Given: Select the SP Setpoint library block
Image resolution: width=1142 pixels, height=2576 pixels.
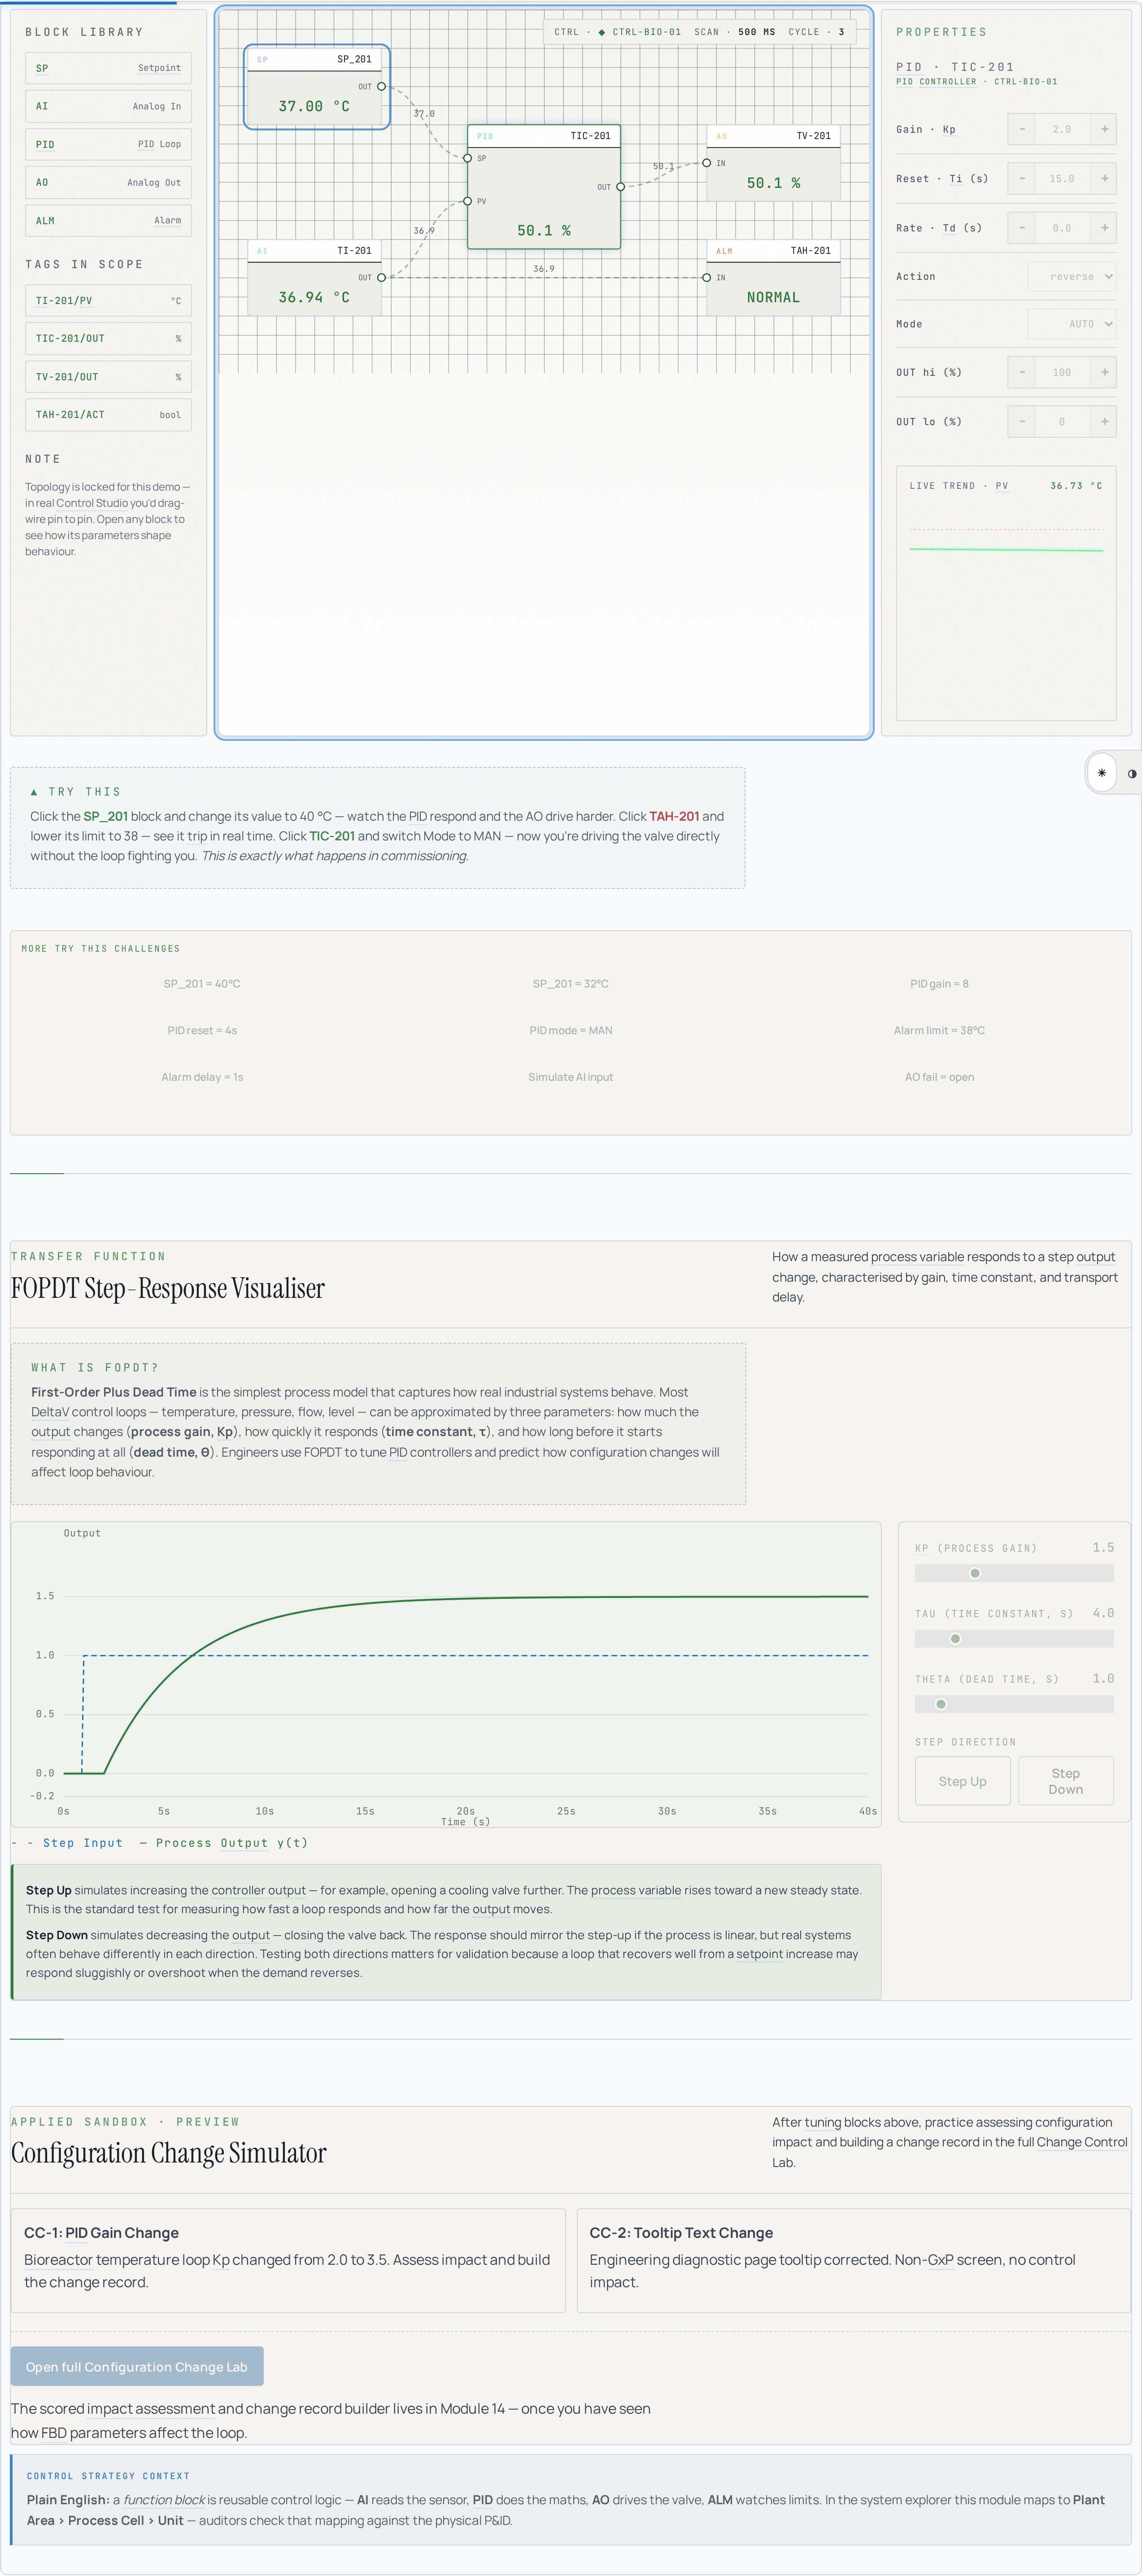Looking at the screenshot, I should [x=108, y=68].
